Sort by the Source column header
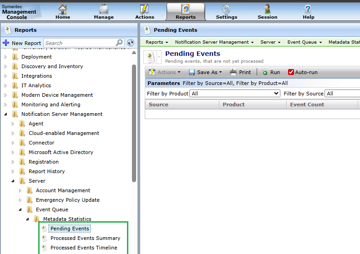This screenshot has height=254, width=360. click(x=182, y=105)
